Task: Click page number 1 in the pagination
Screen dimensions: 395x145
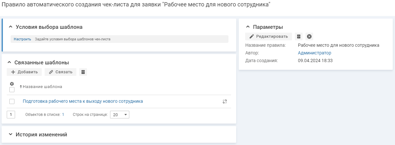Action: click(11, 115)
